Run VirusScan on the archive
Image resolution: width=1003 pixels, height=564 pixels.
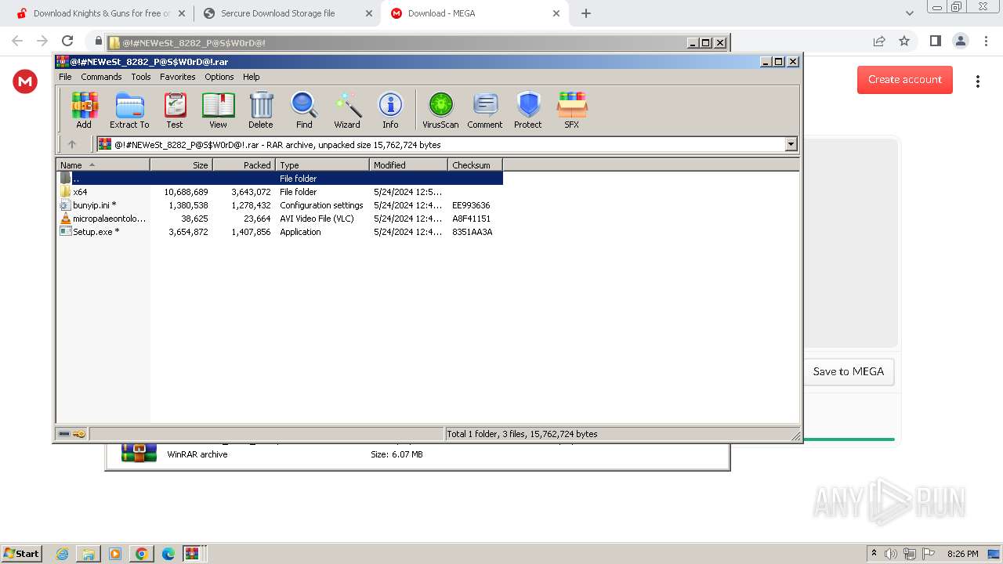coord(440,110)
